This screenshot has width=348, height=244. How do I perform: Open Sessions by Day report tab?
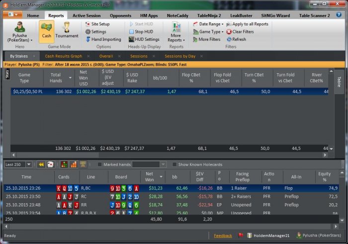coord(180,56)
